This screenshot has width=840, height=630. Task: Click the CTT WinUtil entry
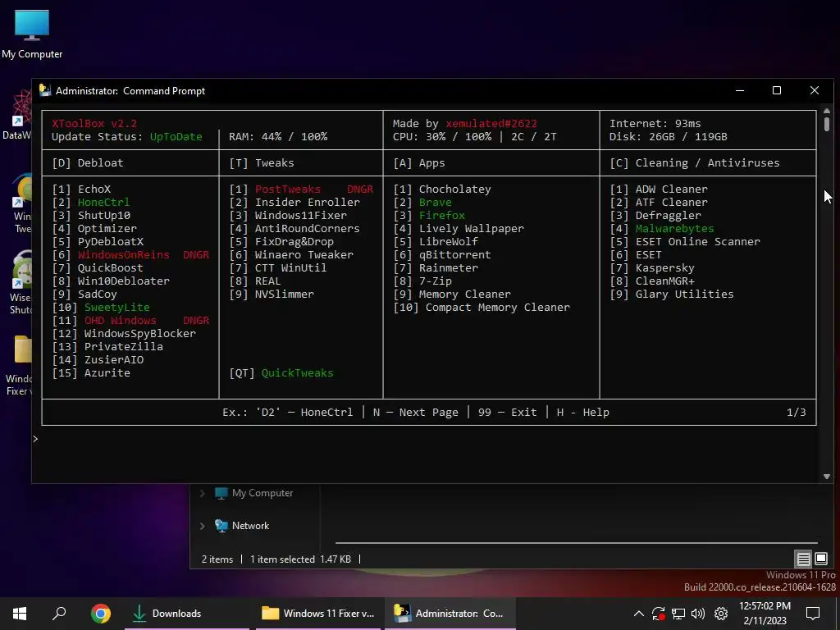[291, 268]
